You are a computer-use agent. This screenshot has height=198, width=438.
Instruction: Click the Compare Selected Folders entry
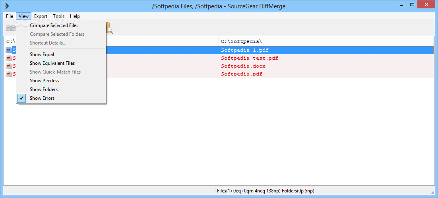(x=61, y=34)
